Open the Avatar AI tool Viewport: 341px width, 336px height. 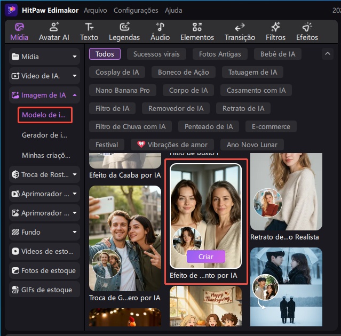click(x=54, y=31)
